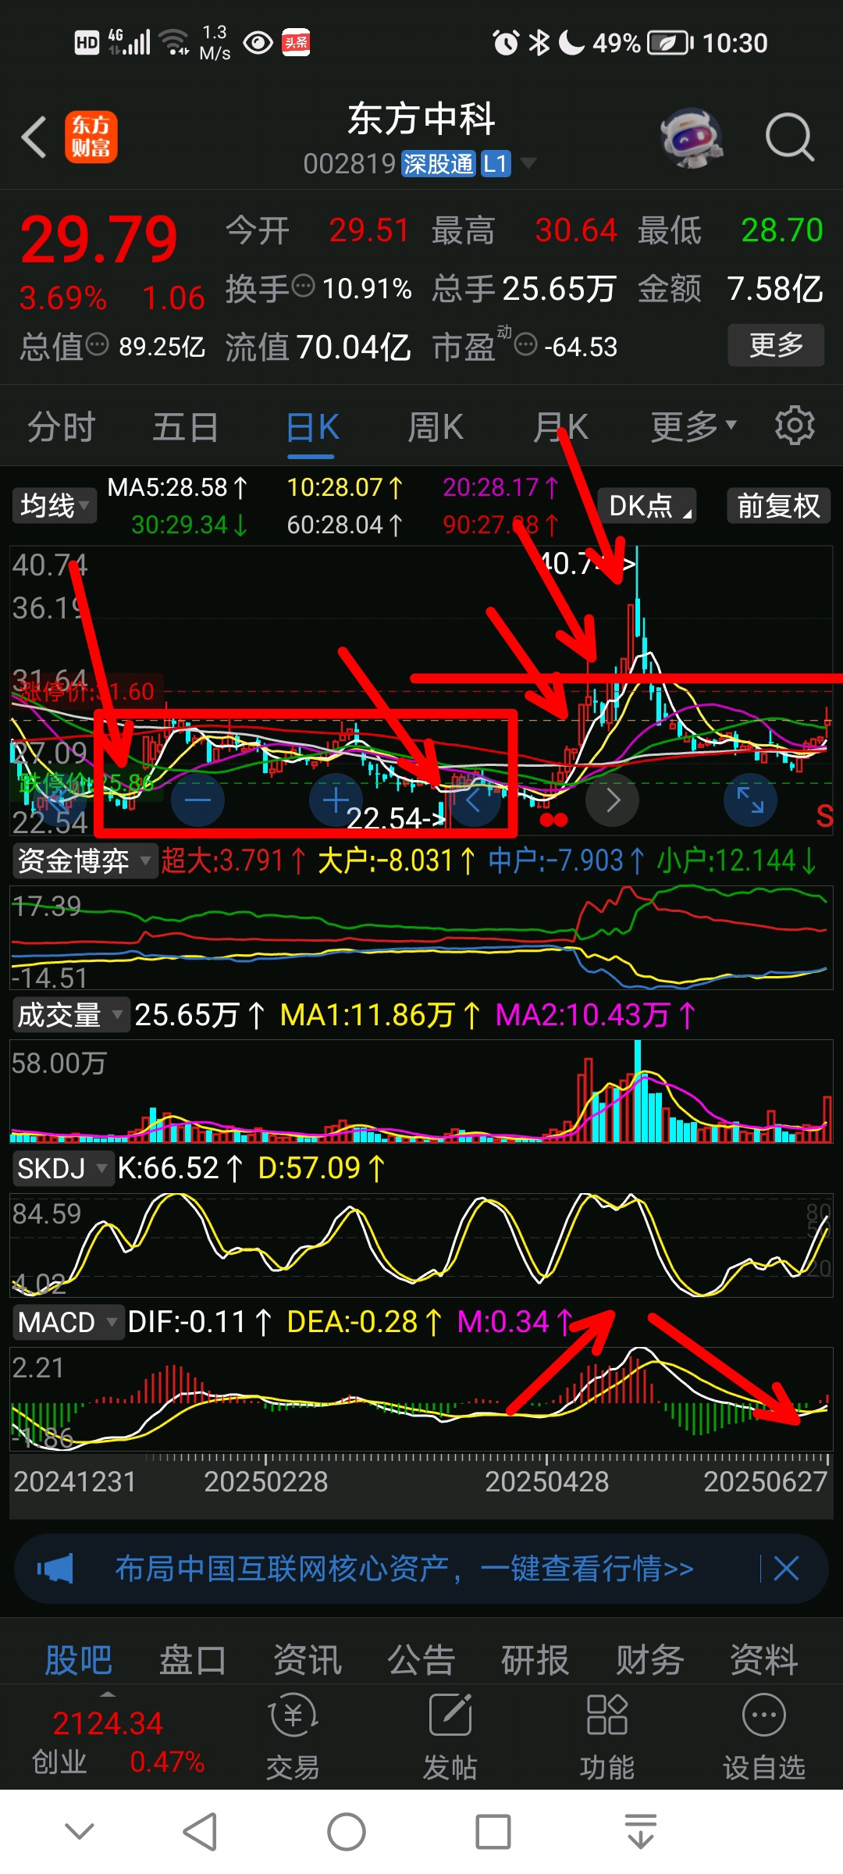Tap the current price 29.79

(x=99, y=240)
